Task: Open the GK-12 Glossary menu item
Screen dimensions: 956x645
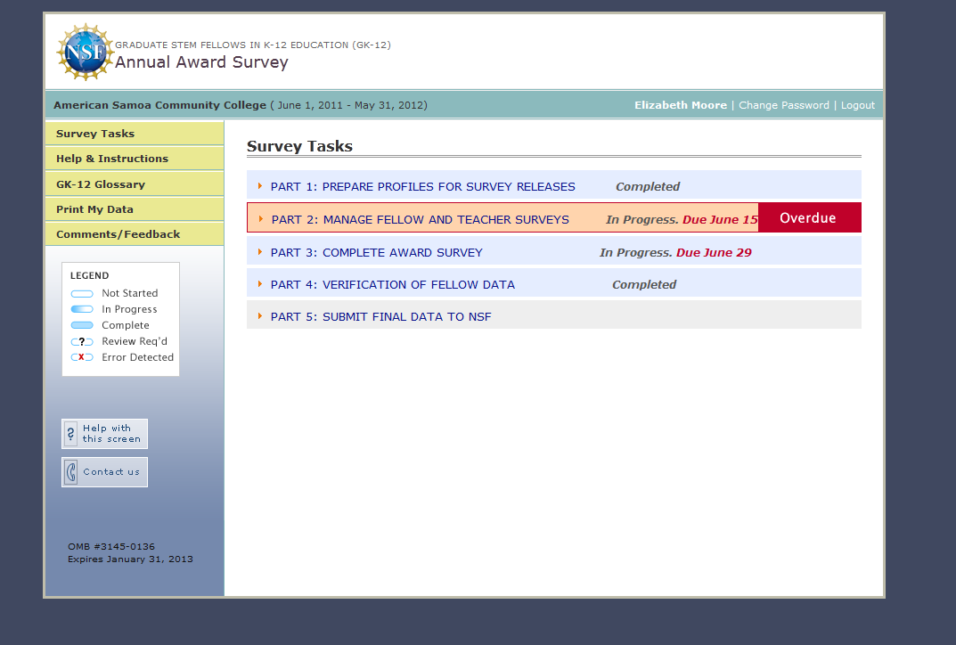Action: pos(135,184)
